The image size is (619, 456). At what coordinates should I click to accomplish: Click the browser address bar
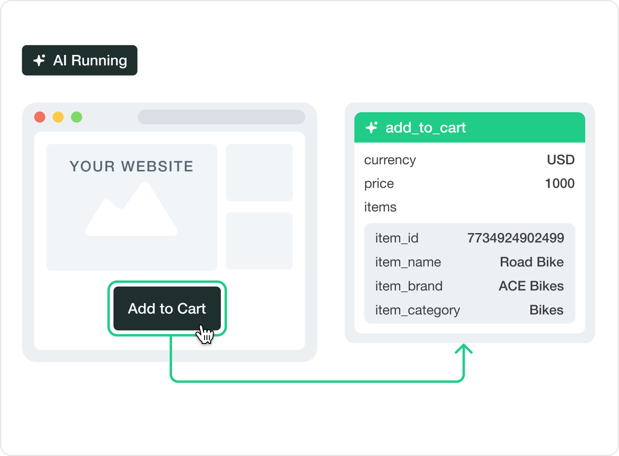pyautogui.click(x=221, y=117)
